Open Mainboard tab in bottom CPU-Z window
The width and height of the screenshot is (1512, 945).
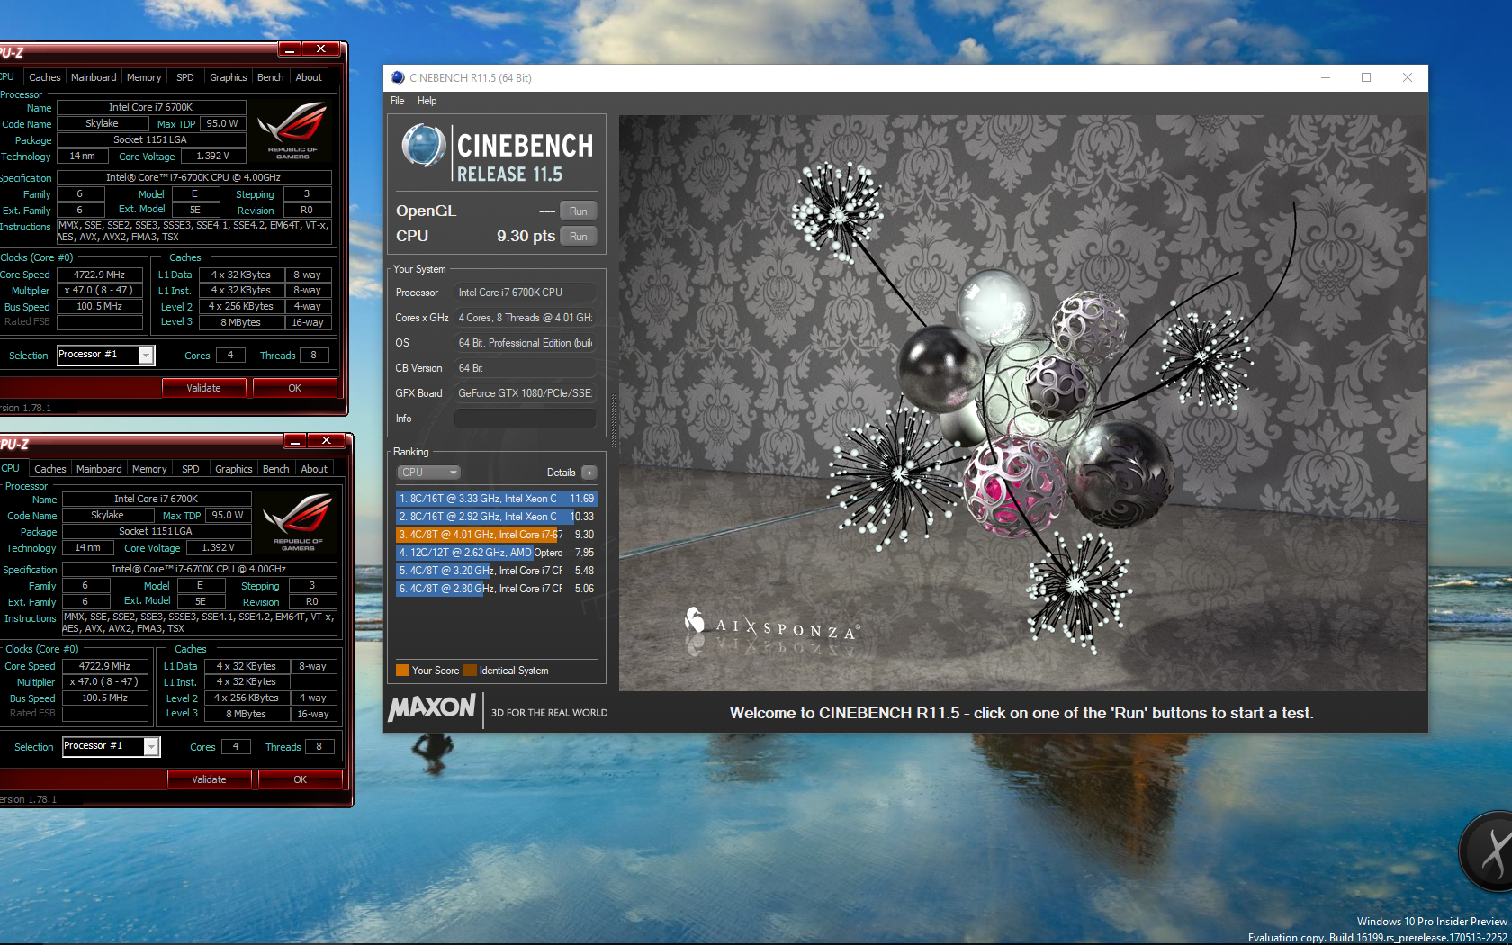[x=99, y=469]
